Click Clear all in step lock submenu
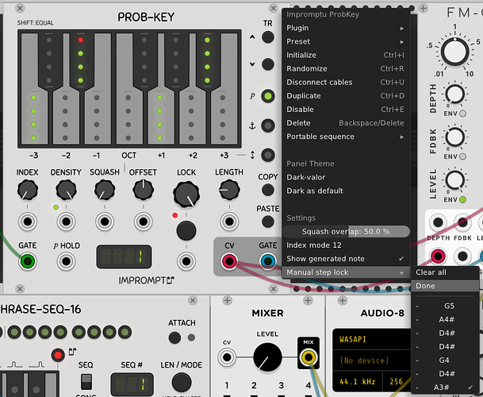This screenshot has height=397, width=483. coord(445,272)
